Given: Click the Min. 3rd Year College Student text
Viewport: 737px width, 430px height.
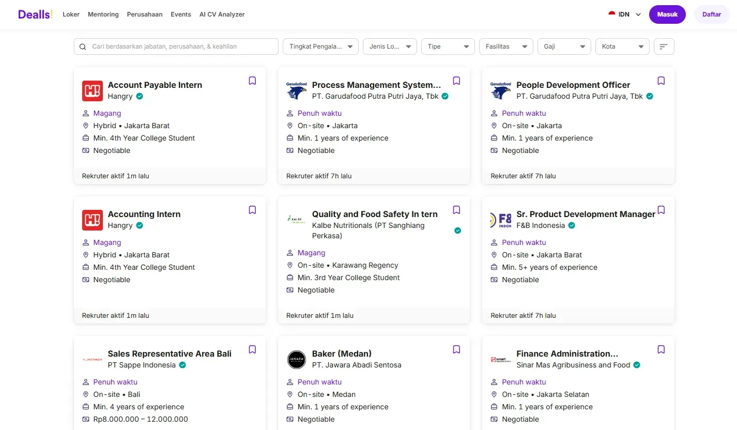Looking at the screenshot, I should point(349,278).
